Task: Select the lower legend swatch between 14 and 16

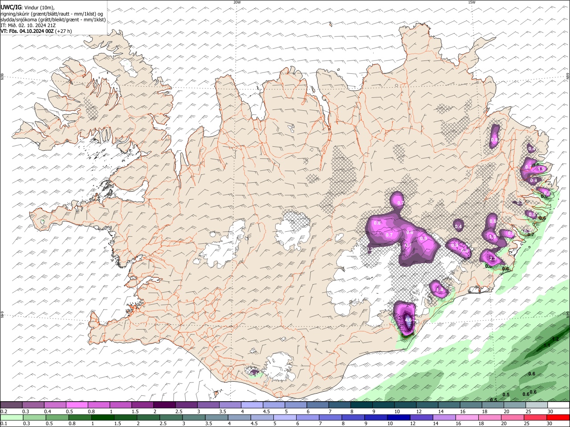Action: tap(444, 418)
